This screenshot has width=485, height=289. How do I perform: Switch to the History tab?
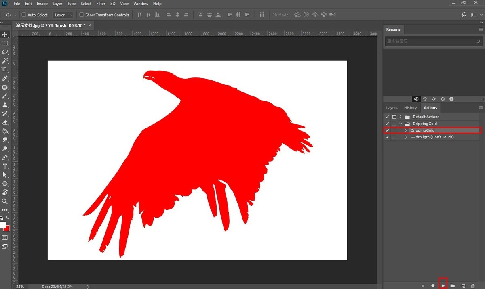pyautogui.click(x=410, y=108)
